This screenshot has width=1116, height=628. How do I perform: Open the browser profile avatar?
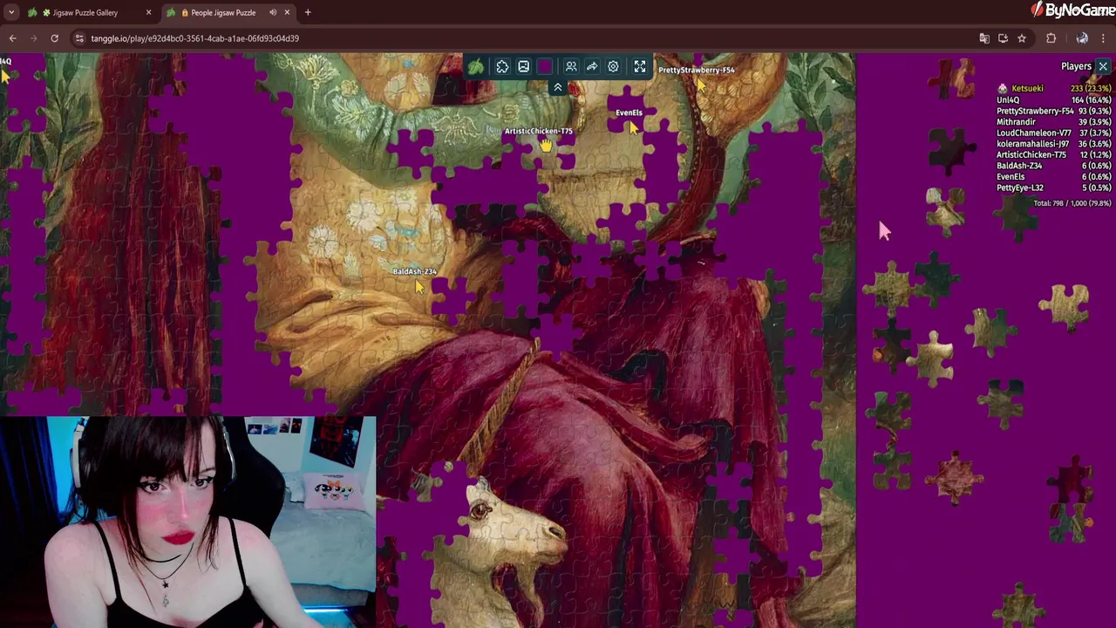[1082, 38]
